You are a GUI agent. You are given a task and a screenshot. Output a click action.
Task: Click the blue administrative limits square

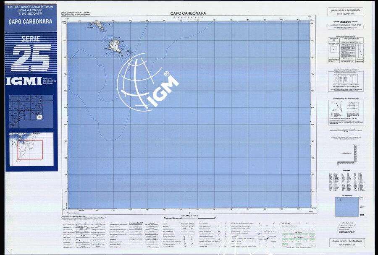346,207
